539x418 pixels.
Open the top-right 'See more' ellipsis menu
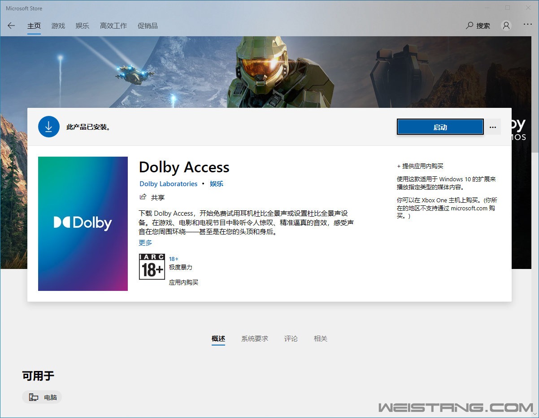point(528,25)
